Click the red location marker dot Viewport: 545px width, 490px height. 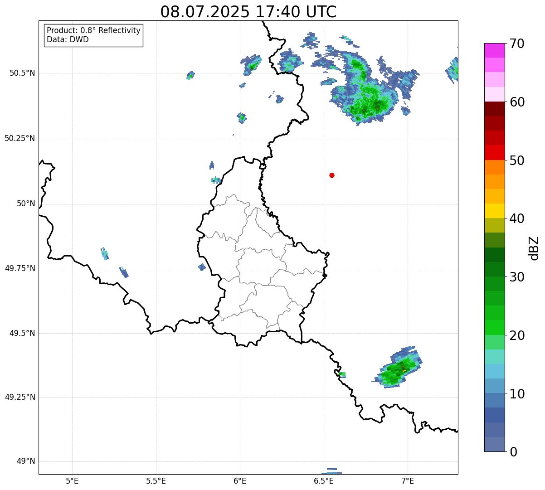[332, 175]
